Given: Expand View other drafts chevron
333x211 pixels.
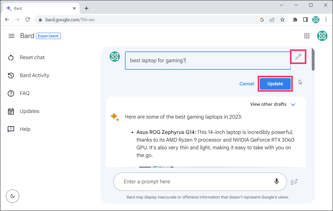Looking at the screenshot, I should point(293,104).
